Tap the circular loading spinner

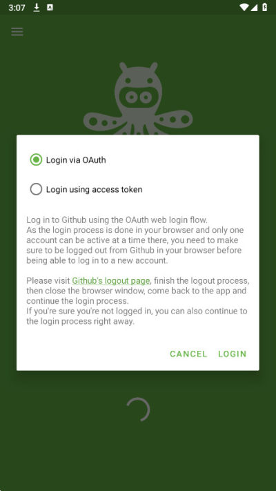click(138, 410)
